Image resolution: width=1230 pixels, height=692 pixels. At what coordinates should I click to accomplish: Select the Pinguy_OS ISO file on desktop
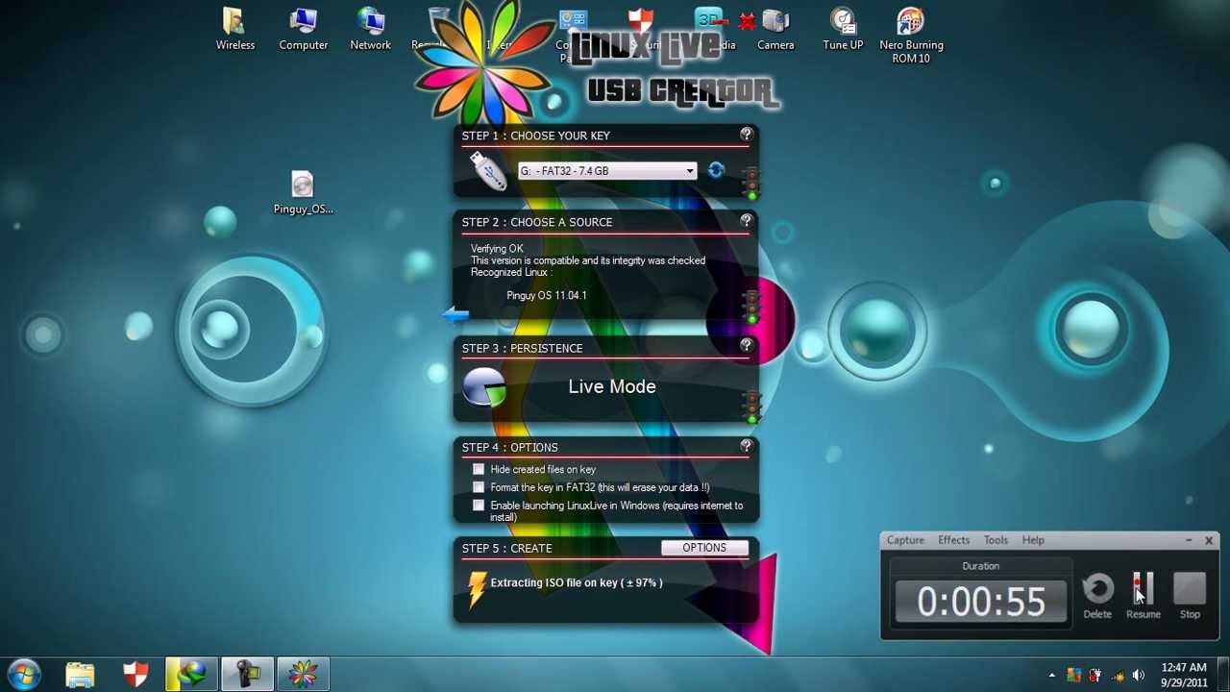coord(303,193)
